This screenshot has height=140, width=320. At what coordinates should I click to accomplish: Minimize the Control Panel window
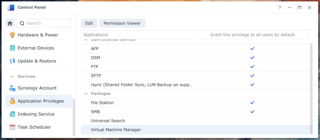tap(290, 7)
